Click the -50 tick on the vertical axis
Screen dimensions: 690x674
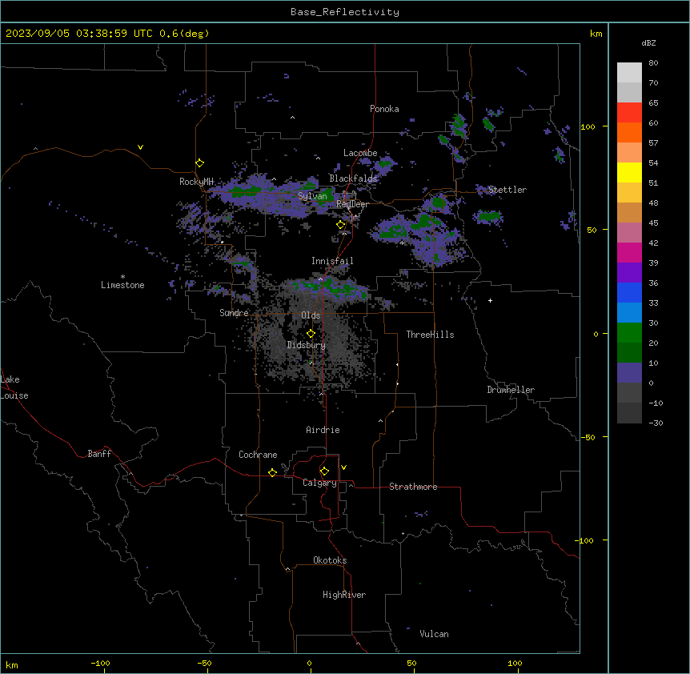pos(588,437)
